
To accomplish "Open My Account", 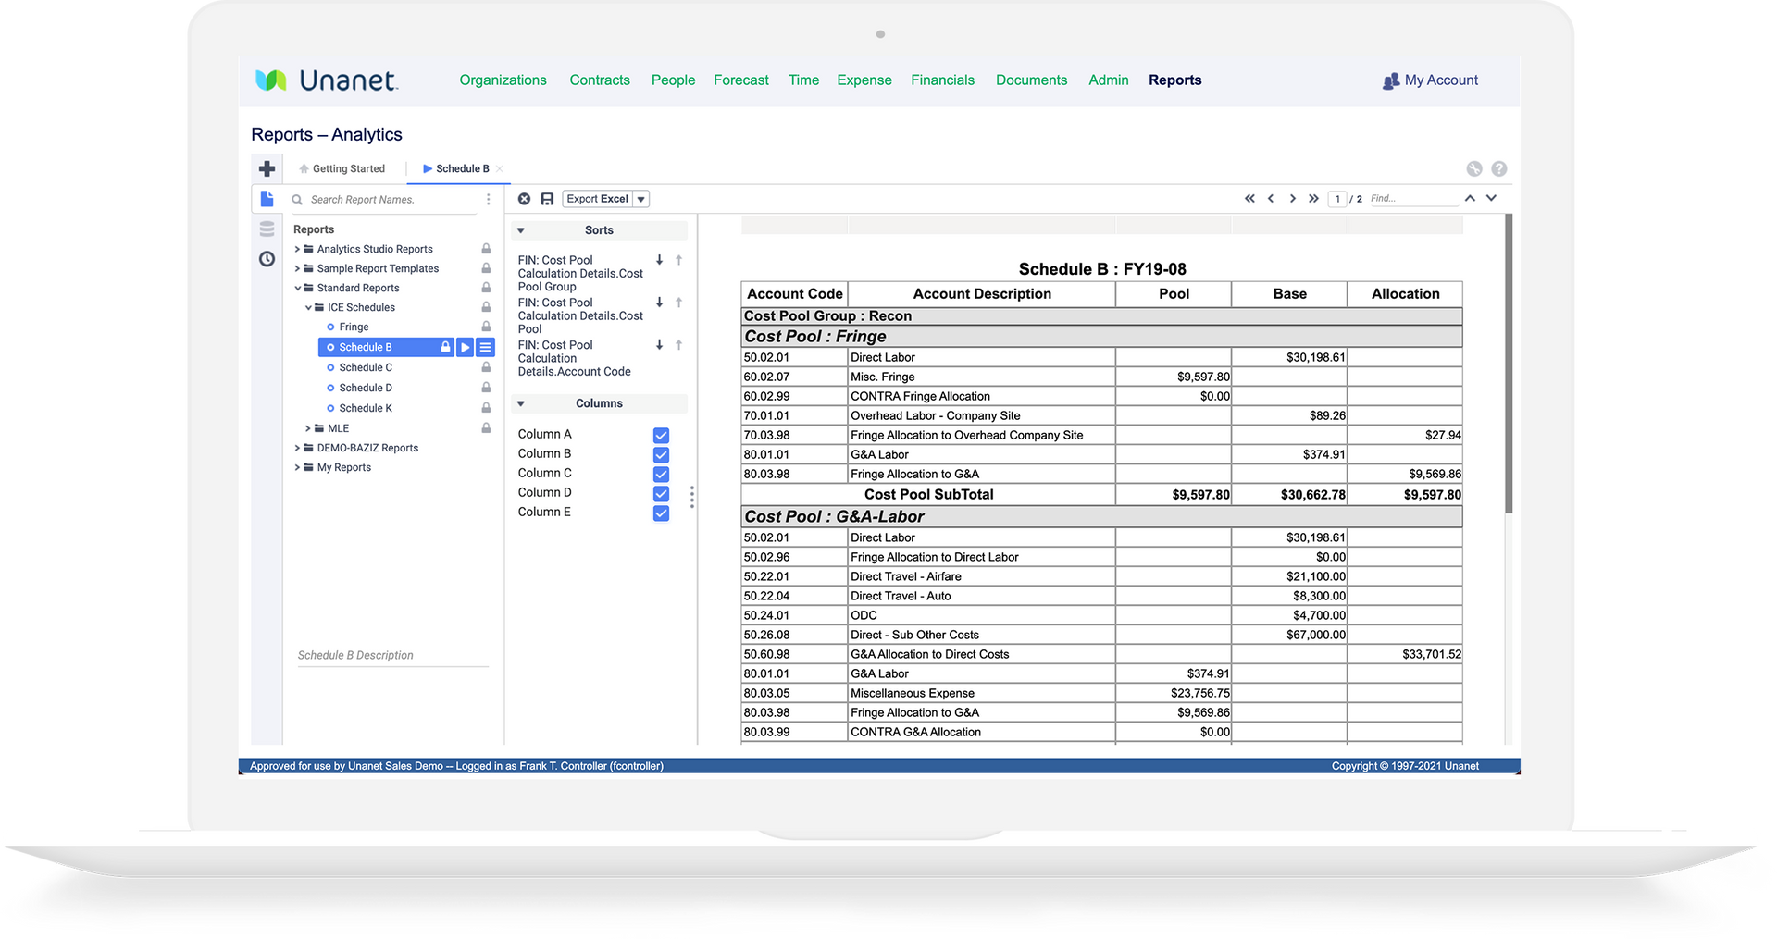I will 1440,80.
